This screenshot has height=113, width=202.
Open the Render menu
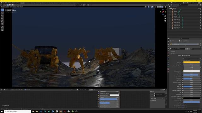tap(9, 3)
